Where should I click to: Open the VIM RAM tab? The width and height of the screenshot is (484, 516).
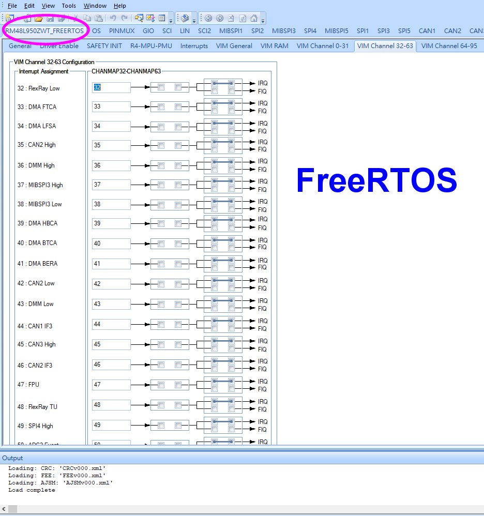pyautogui.click(x=275, y=46)
